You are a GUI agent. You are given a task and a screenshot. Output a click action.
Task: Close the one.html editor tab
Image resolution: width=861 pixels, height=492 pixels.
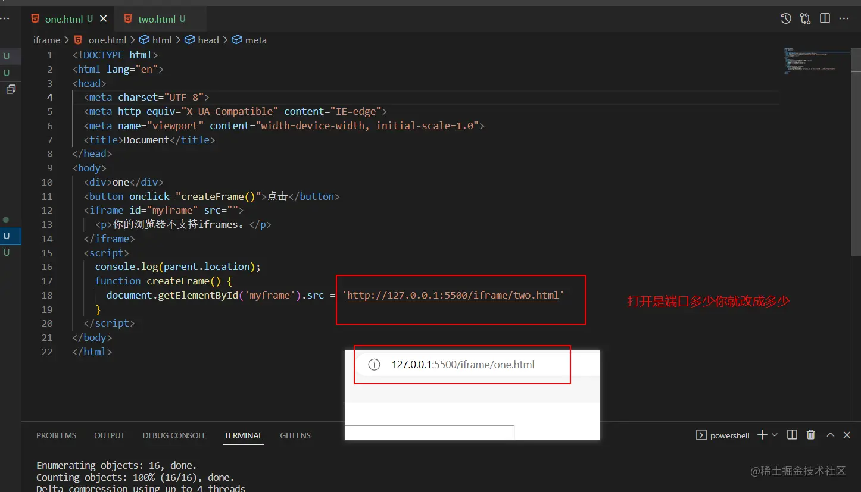point(104,19)
